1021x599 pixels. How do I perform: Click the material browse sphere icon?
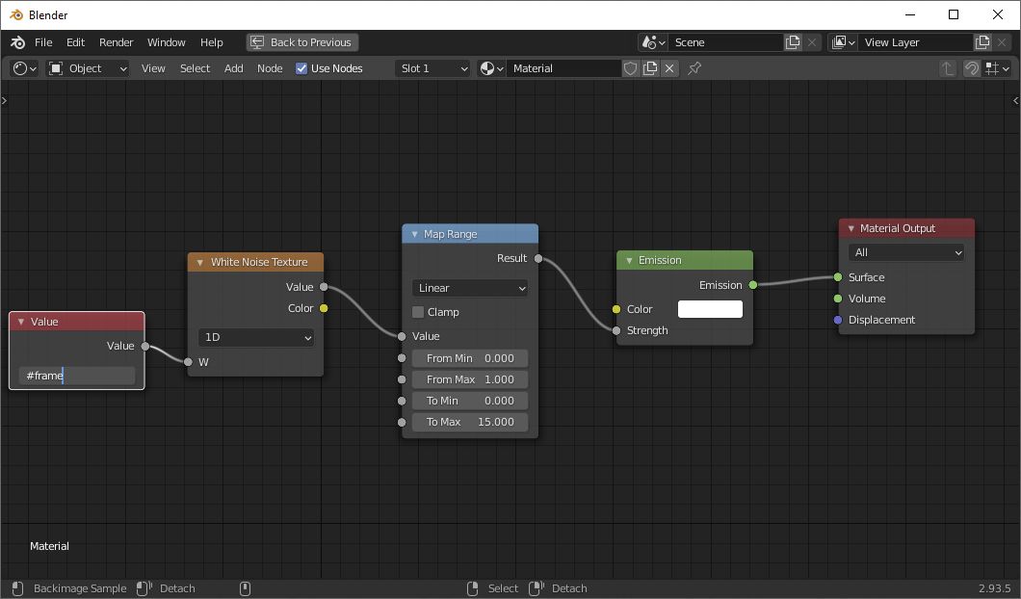tap(491, 68)
